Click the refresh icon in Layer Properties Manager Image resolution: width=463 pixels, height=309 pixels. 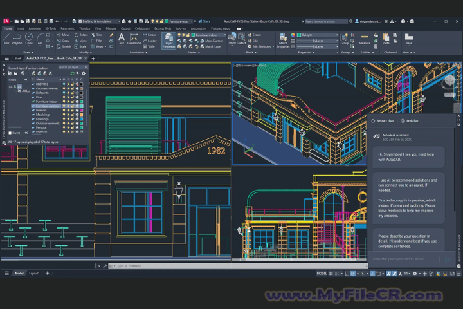pyautogui.click(x=72, y=73)
